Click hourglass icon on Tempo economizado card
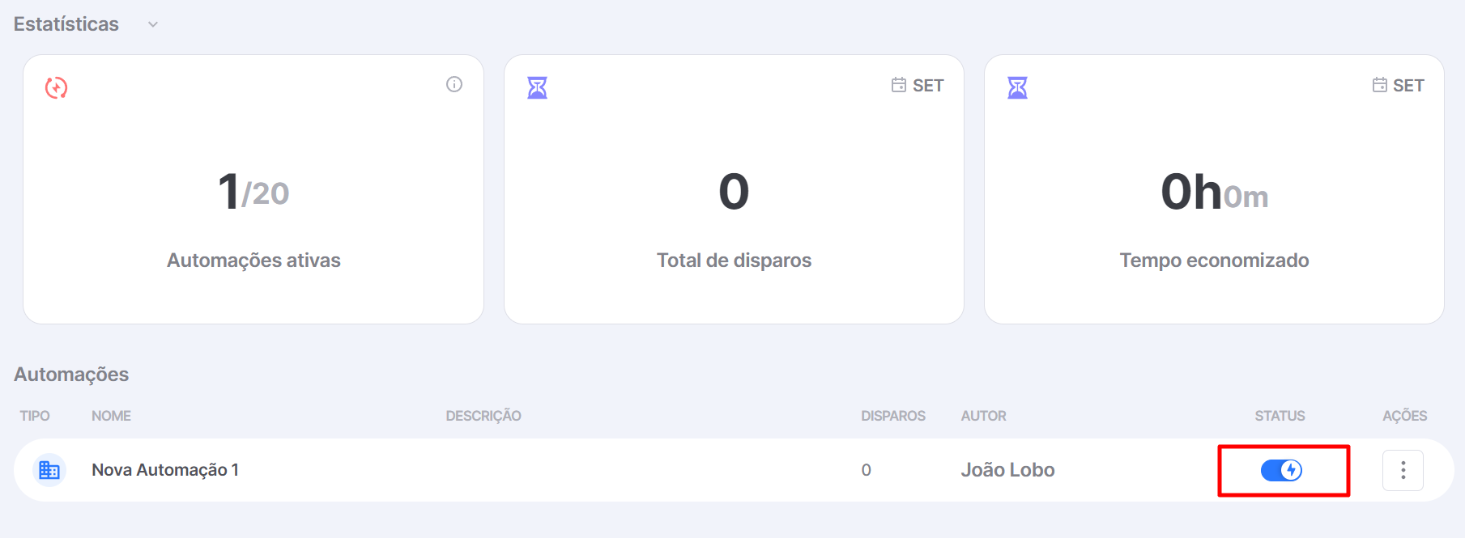The image size is (1465, 538). pos(1017,87)
